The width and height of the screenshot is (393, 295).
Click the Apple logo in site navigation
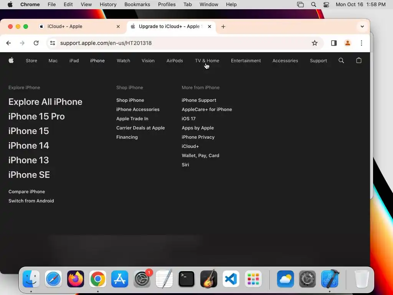tap(11, 60)
